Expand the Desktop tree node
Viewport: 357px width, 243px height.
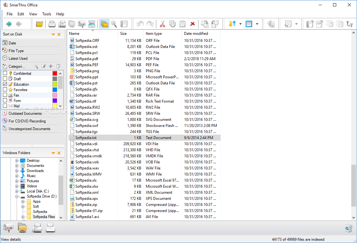click(x=17, y=161)
